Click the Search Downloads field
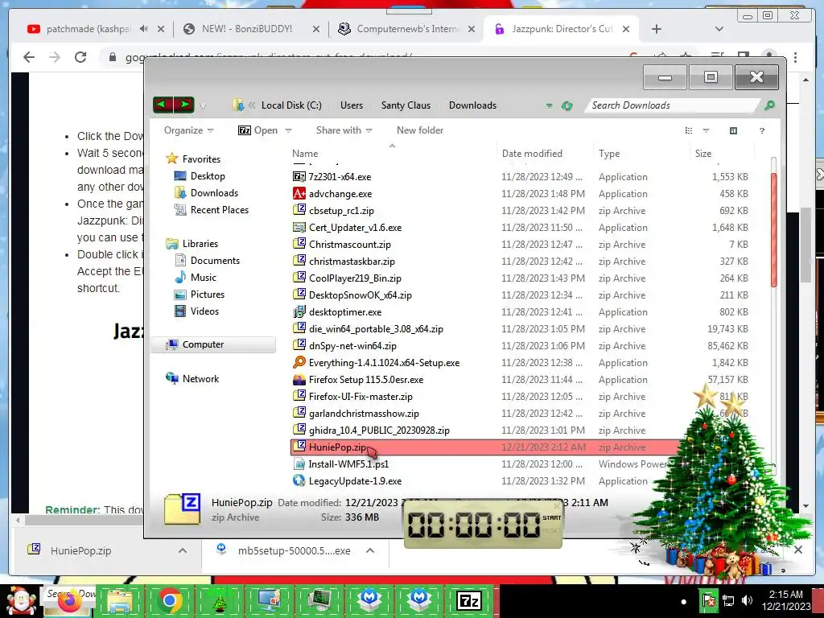This screenshot has width=824, height=618. click(674, 105)
